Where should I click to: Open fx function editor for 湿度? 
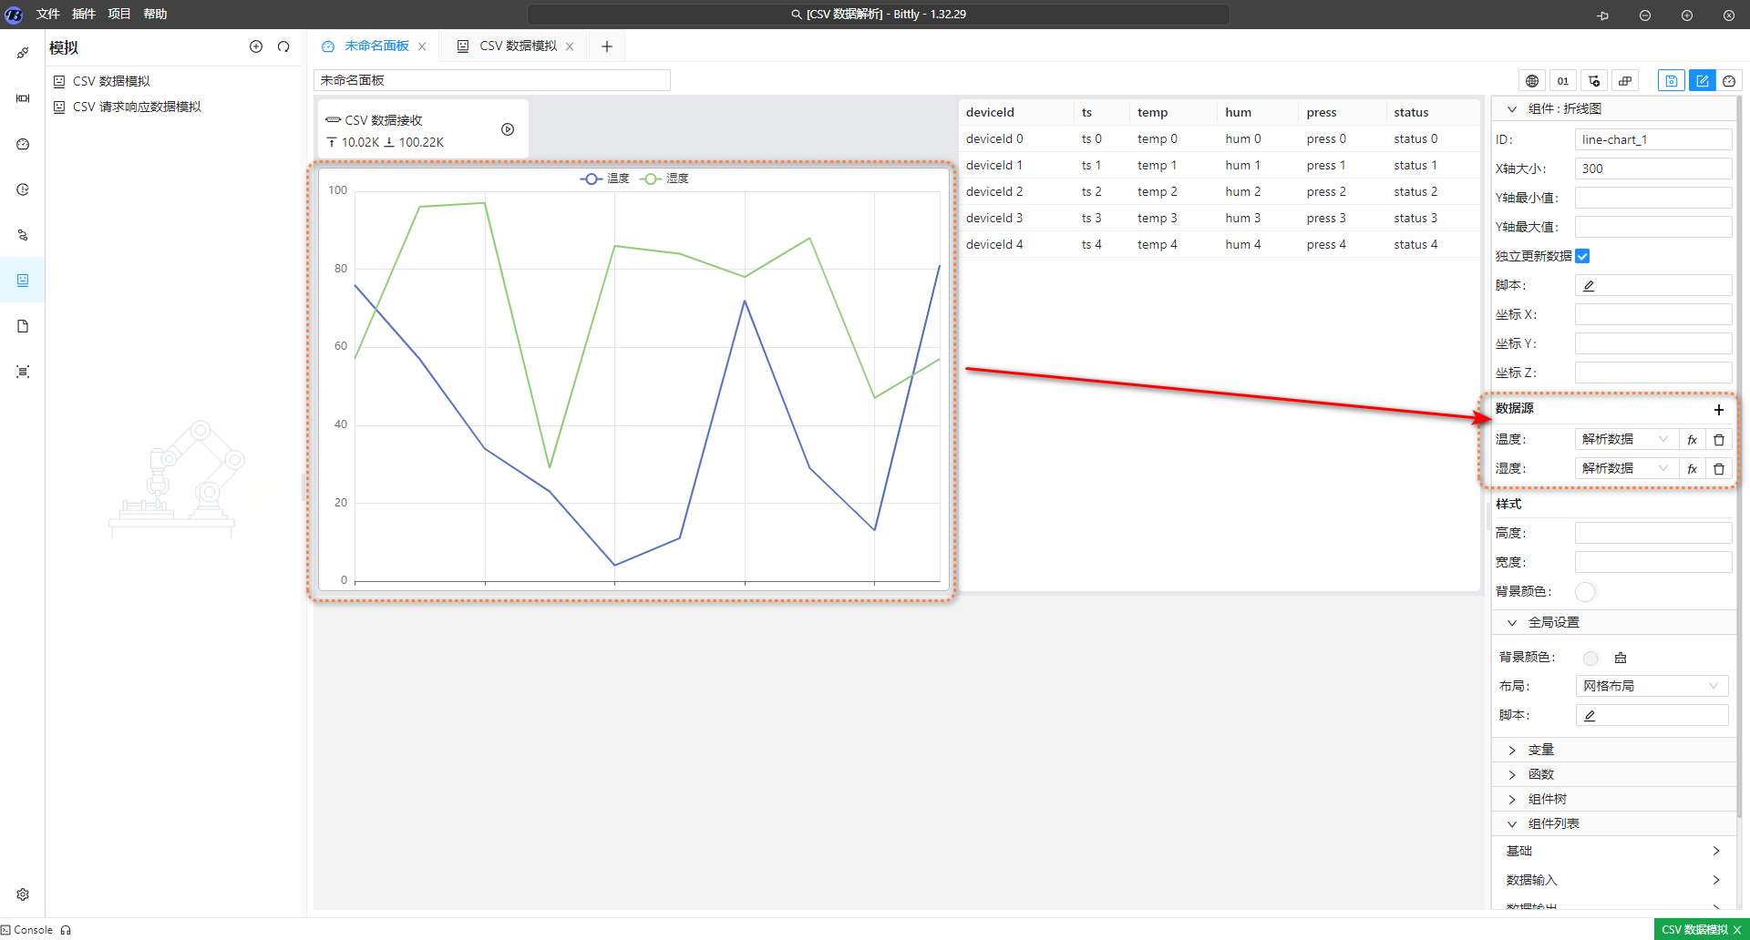tap(1692, 469)
